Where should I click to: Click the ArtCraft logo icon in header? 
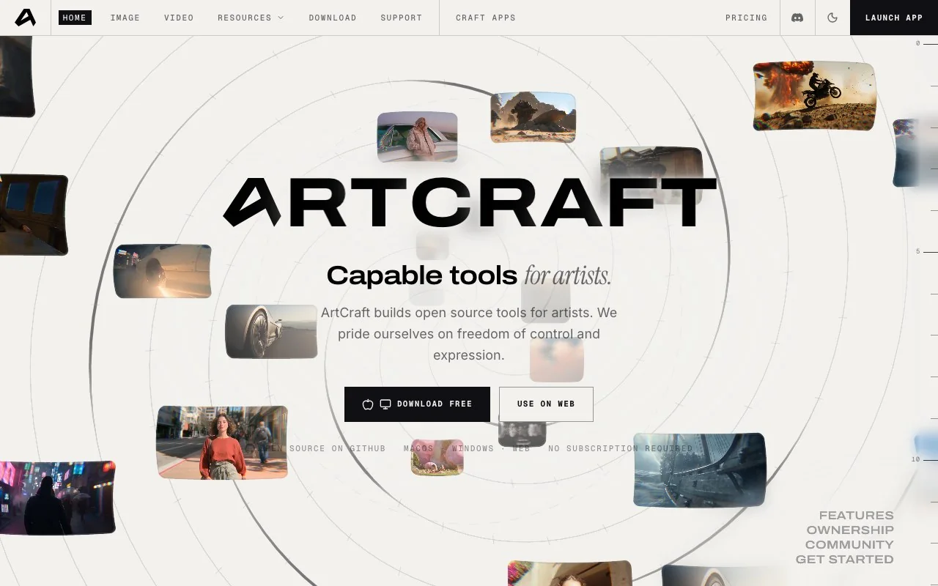click(x=25, y=18)
